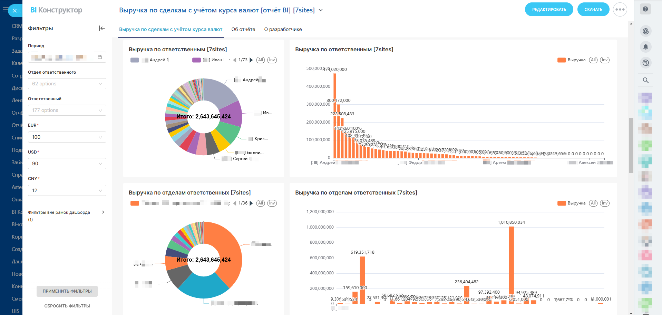Toggle "All" in the responsible persons pie chart legend

click(261, 60)
